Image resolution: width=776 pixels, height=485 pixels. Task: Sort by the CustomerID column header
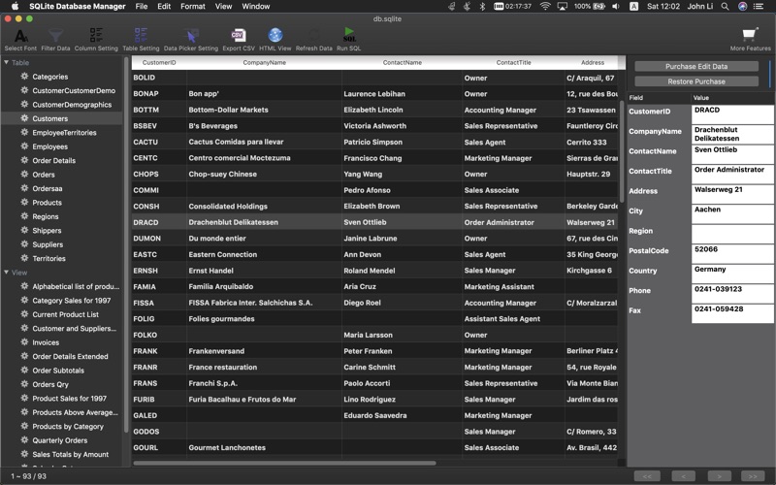click(159, 62)
